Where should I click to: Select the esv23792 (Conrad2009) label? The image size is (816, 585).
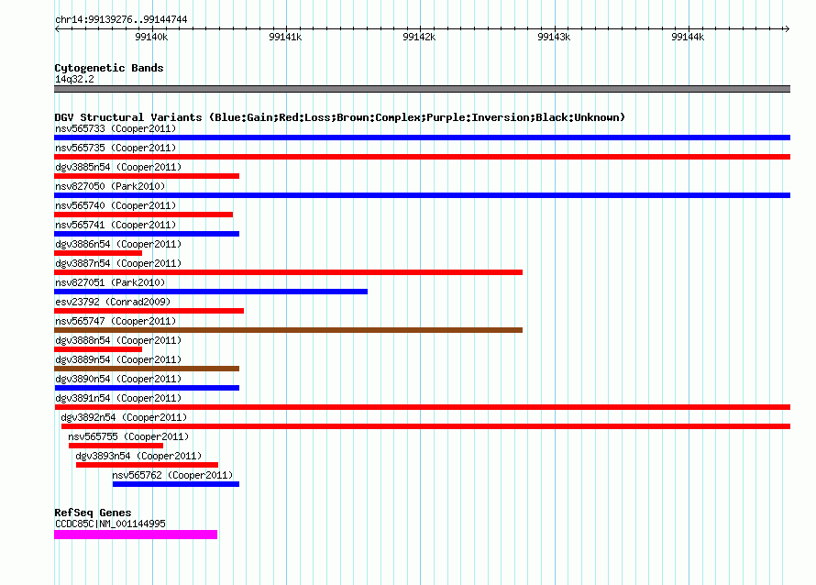tap(113, 302)
